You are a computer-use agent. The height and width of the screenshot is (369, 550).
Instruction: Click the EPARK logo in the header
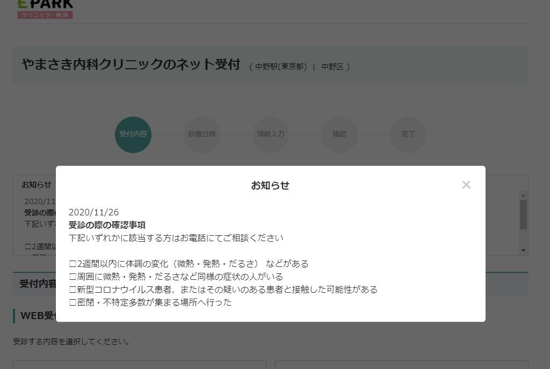pos(45,9)
